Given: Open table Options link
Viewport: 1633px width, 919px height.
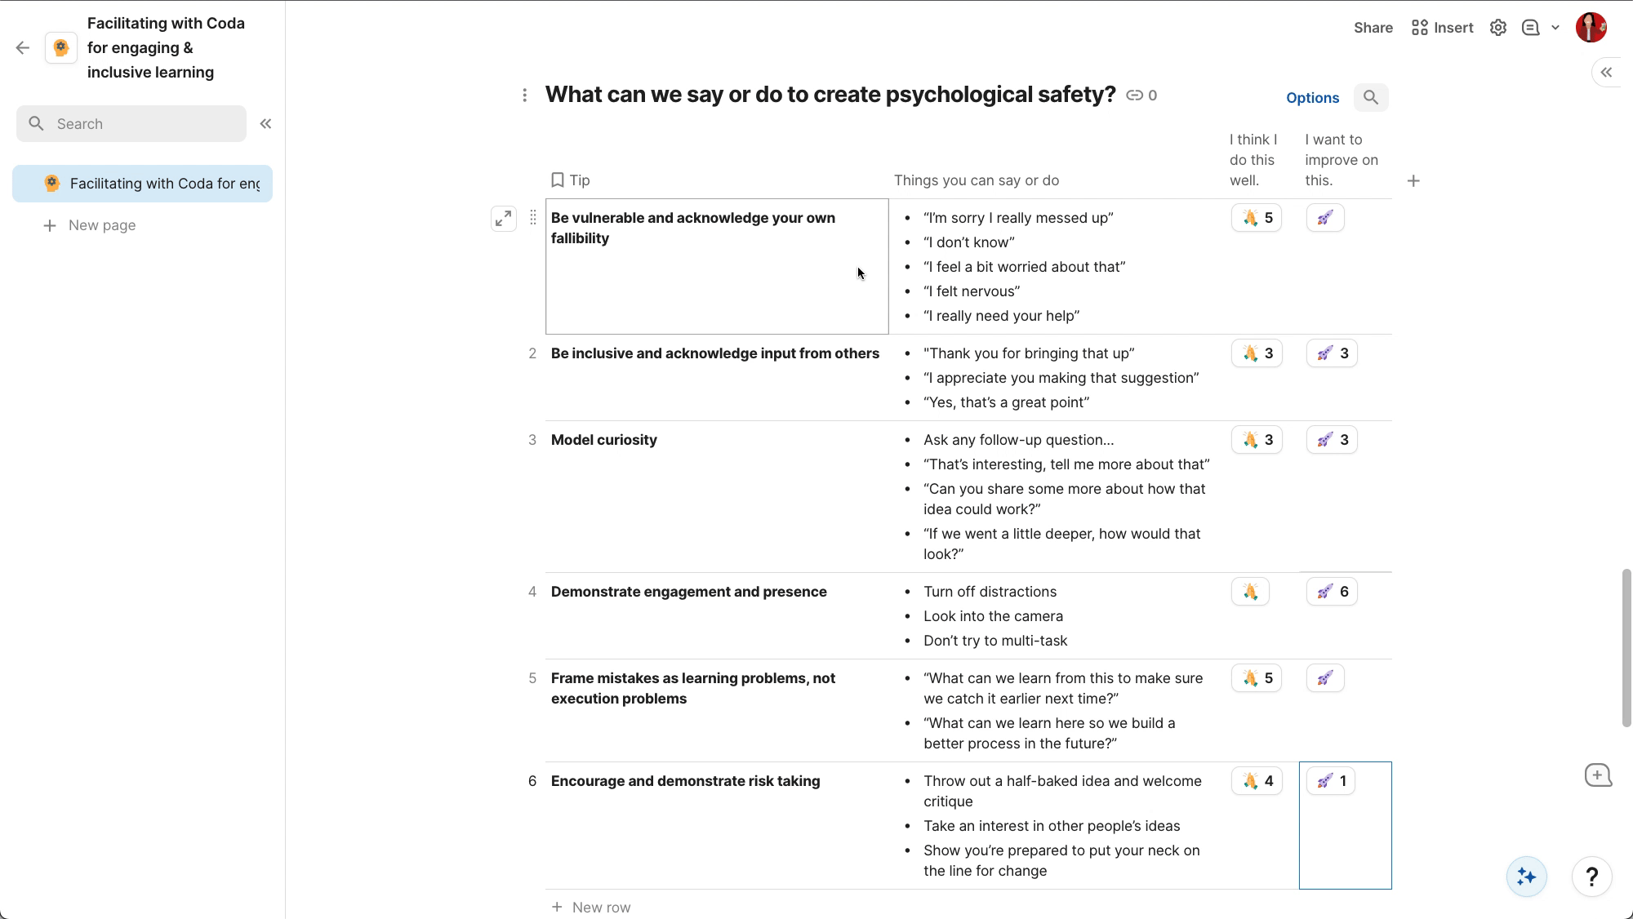Looking at the screenshot, I should coord(1312,98).
